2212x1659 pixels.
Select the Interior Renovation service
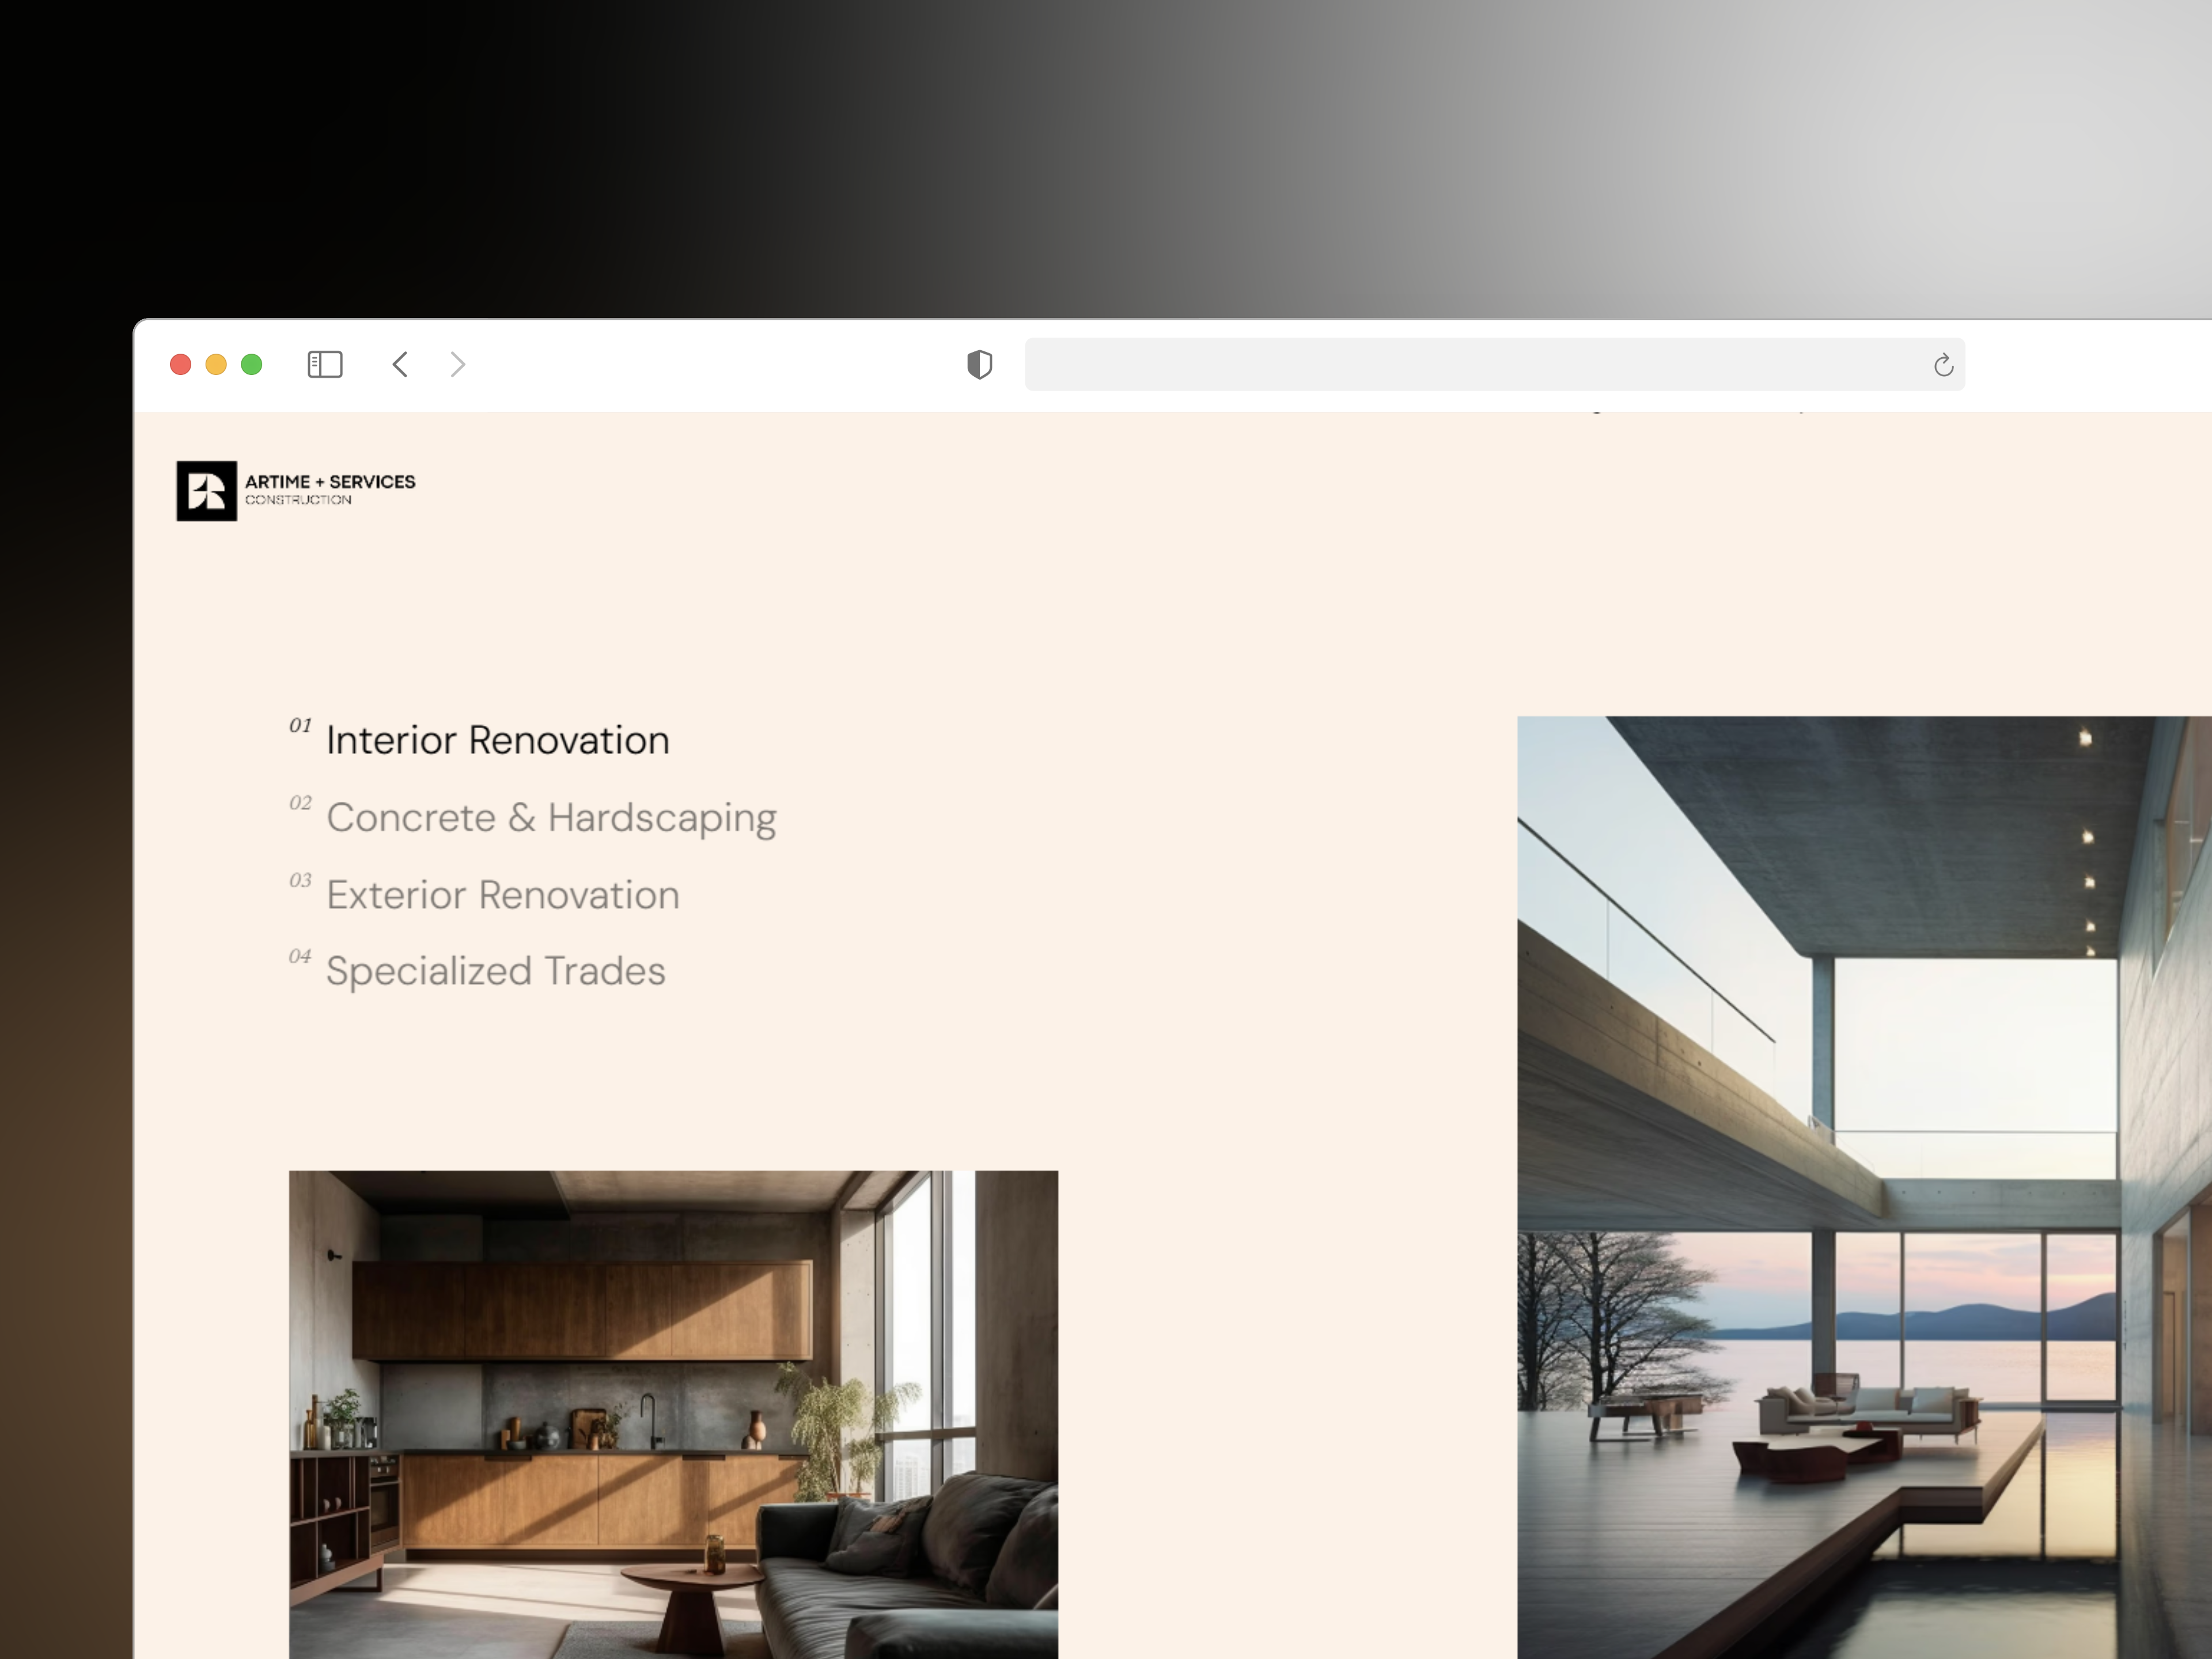[497, 740]
